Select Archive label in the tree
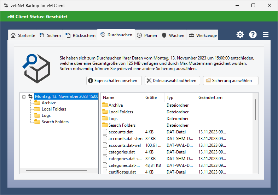This screenshot has height=195, width=278. coord(49,103)
